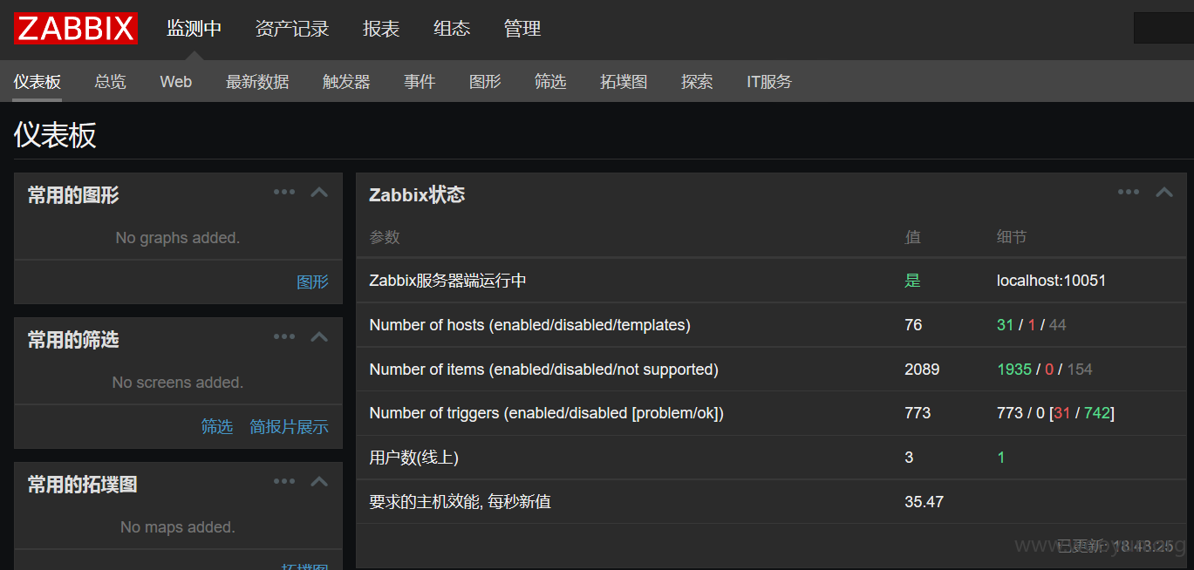Open the 简报片展示 link
1194x570 pixels.
(x=289, y=426)
